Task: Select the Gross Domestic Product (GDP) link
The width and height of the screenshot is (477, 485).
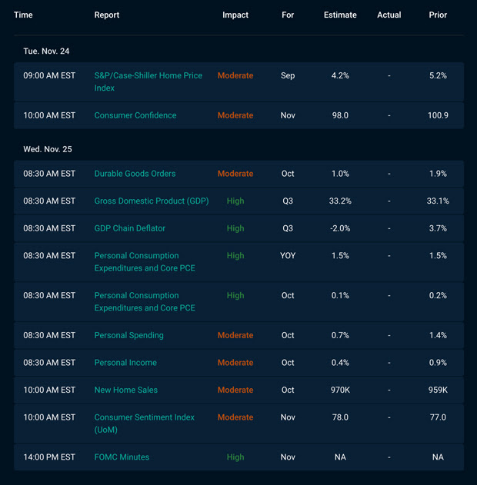Action: click(x=151, y=201)
